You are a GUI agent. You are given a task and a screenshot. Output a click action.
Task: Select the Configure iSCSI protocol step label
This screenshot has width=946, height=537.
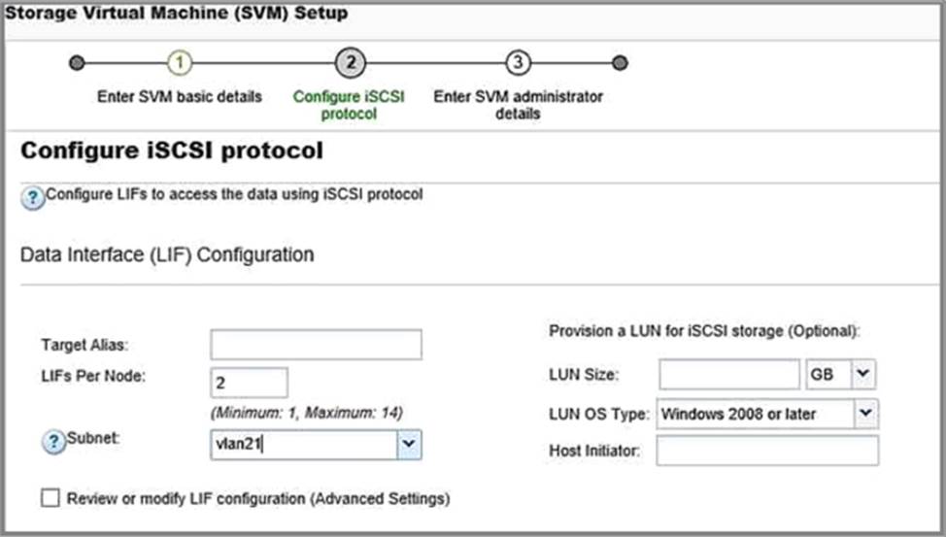click(x=350, y=105)
